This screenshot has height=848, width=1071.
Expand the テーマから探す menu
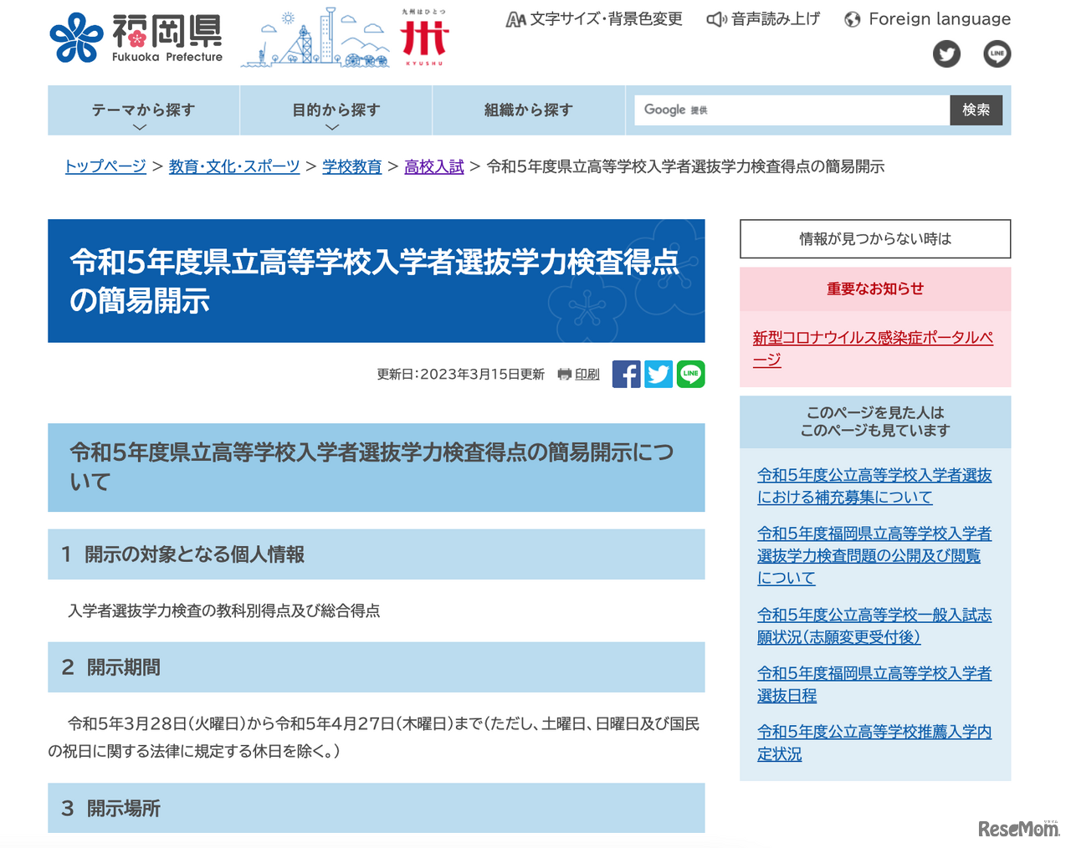point(143,110)
